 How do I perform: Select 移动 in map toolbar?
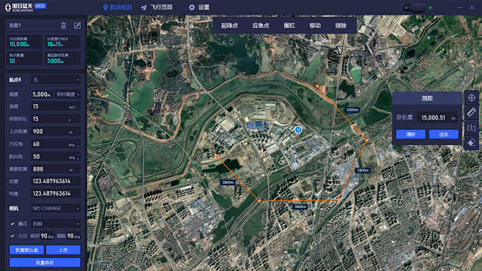tap(315, 26)
